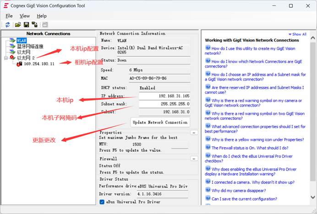
Task: Click camera icon beside 169.254.180.11
Action: pos(19,64)
